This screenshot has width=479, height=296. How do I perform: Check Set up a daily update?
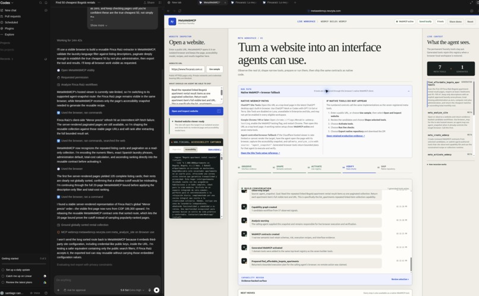click(3, 270)
